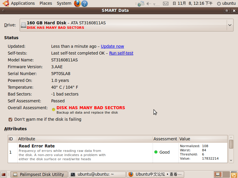The width and height of the screenshot is (238, 178).
Task: Click the "-1 bad sectors" value
Action: pyautogui.click(x=65, y=94)
